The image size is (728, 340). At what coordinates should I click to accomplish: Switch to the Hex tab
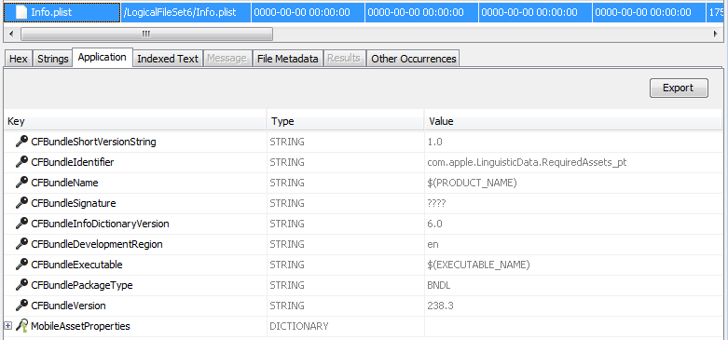18,59
